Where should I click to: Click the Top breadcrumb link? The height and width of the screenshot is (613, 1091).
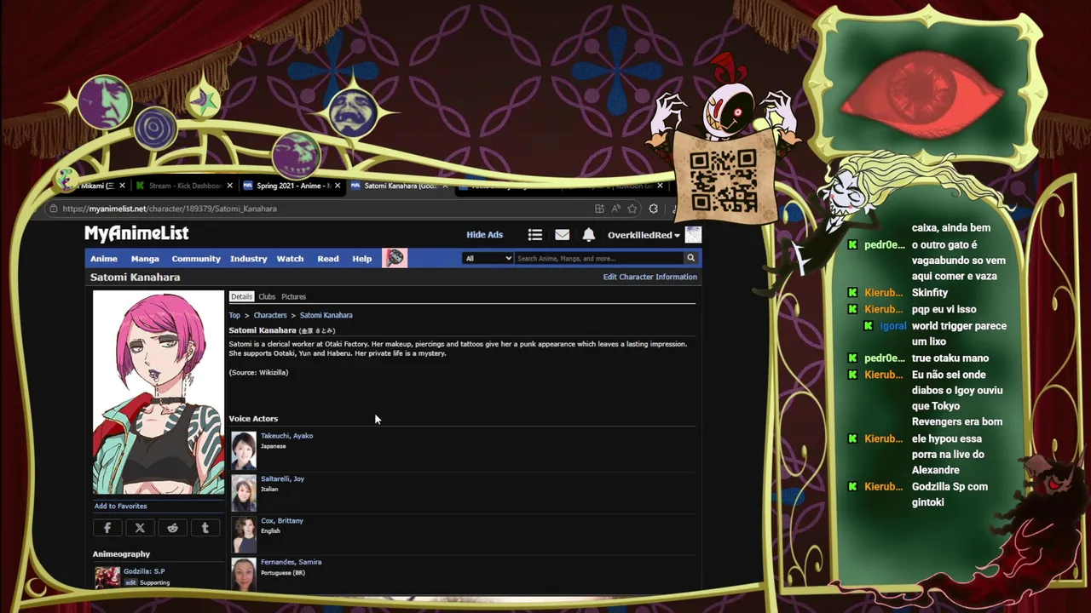click(234, 315)
